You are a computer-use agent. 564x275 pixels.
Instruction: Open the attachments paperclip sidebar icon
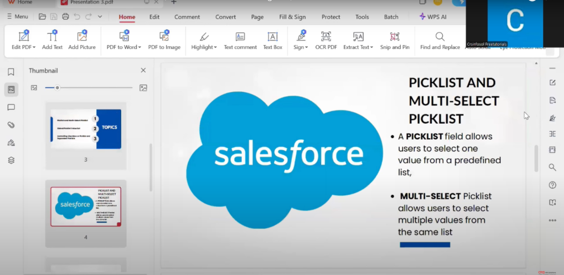coord(11,125)
